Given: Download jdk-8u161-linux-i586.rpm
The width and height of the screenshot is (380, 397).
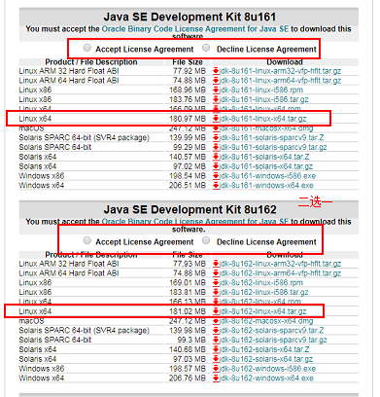Looking at the screenshot, I should pyautogui.click(x=261, y=90).
